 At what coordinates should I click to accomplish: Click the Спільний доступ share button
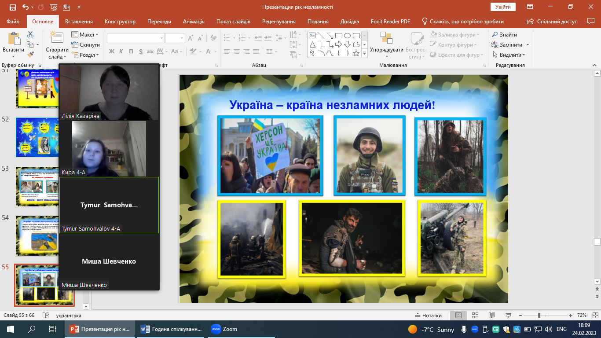pos(553,22)
